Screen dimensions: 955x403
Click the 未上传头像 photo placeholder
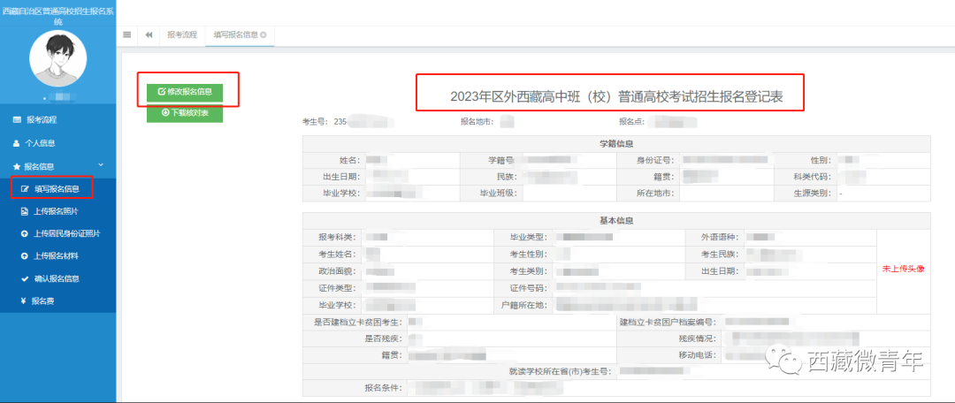(x=903, y=269)
